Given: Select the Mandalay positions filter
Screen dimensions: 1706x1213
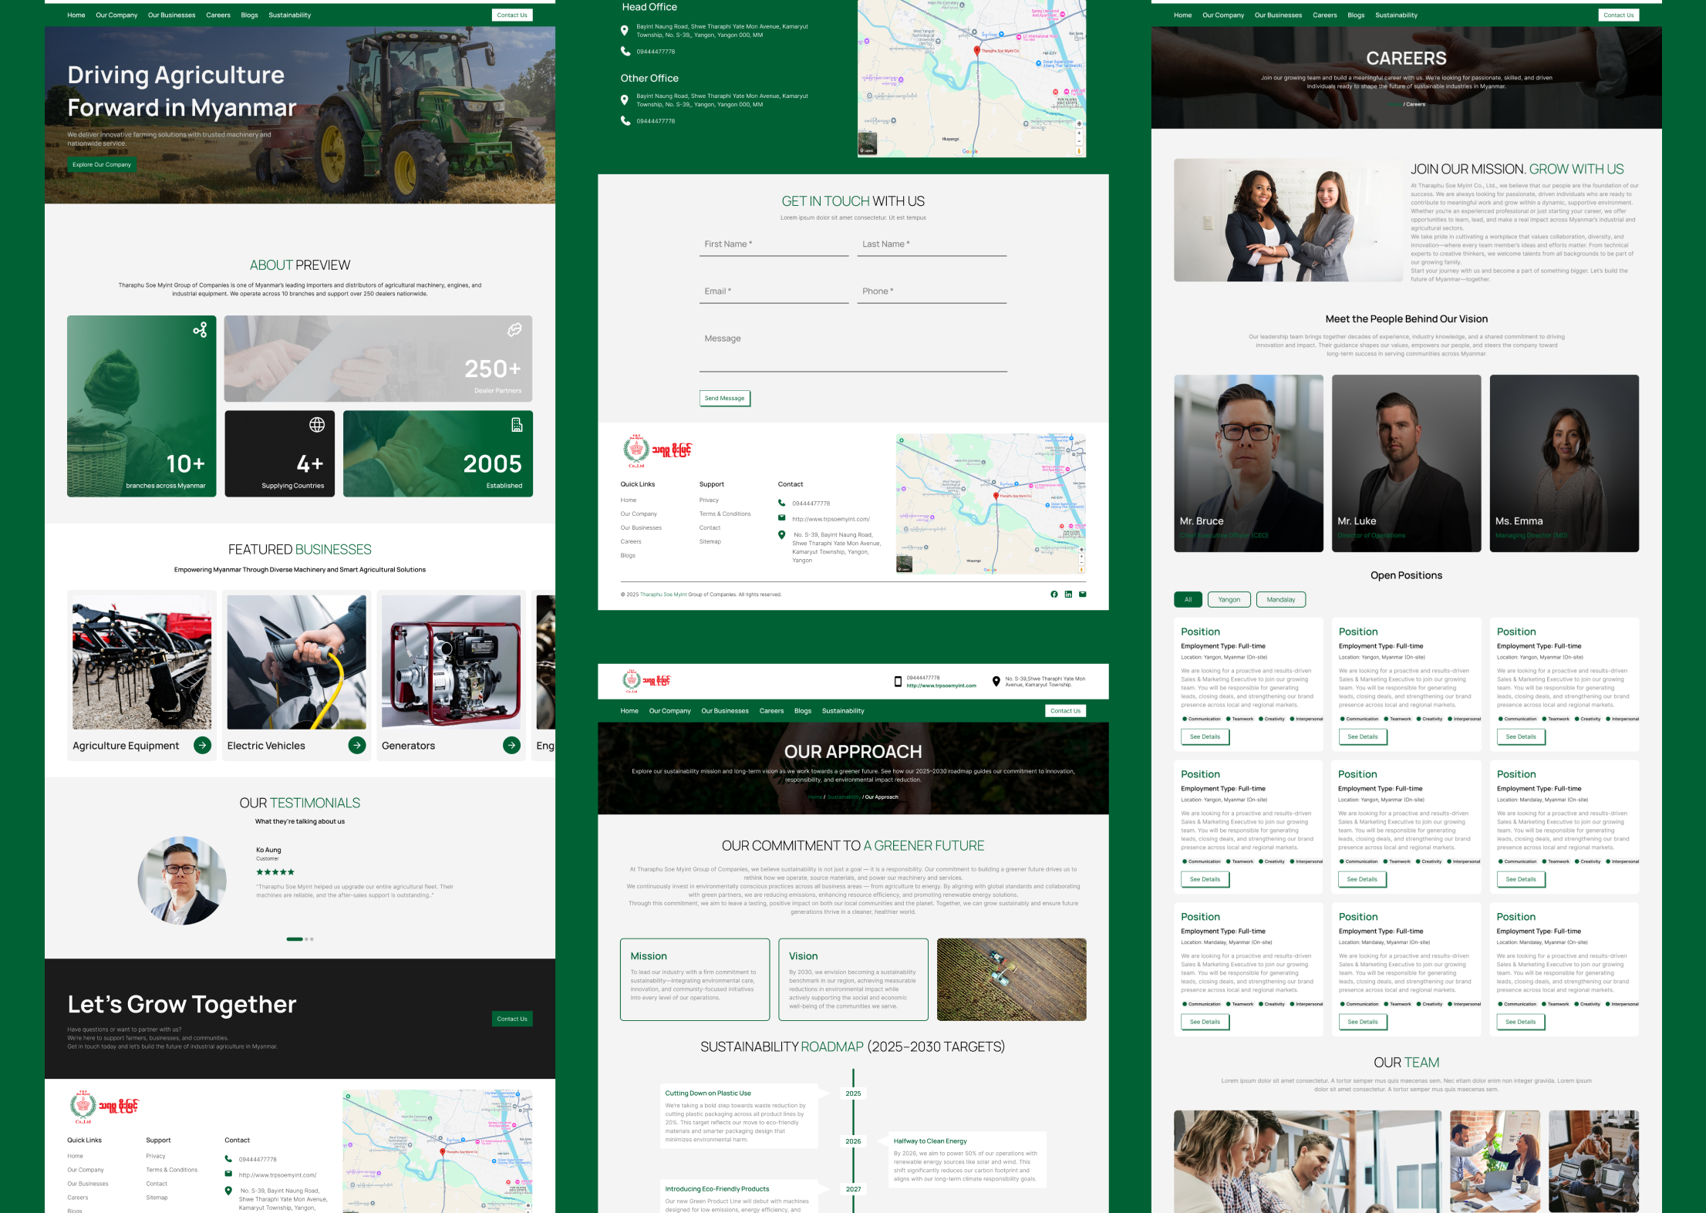Looking at the screenshot, I should tap(1280, 599).
